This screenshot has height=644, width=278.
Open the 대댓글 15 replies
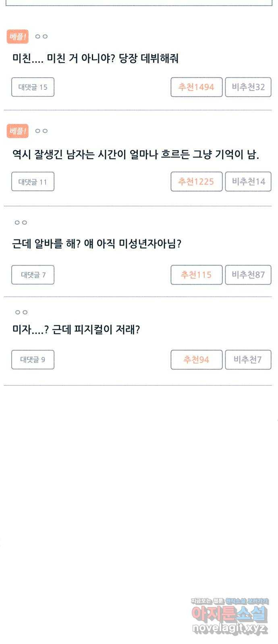(x=33, y=87)
